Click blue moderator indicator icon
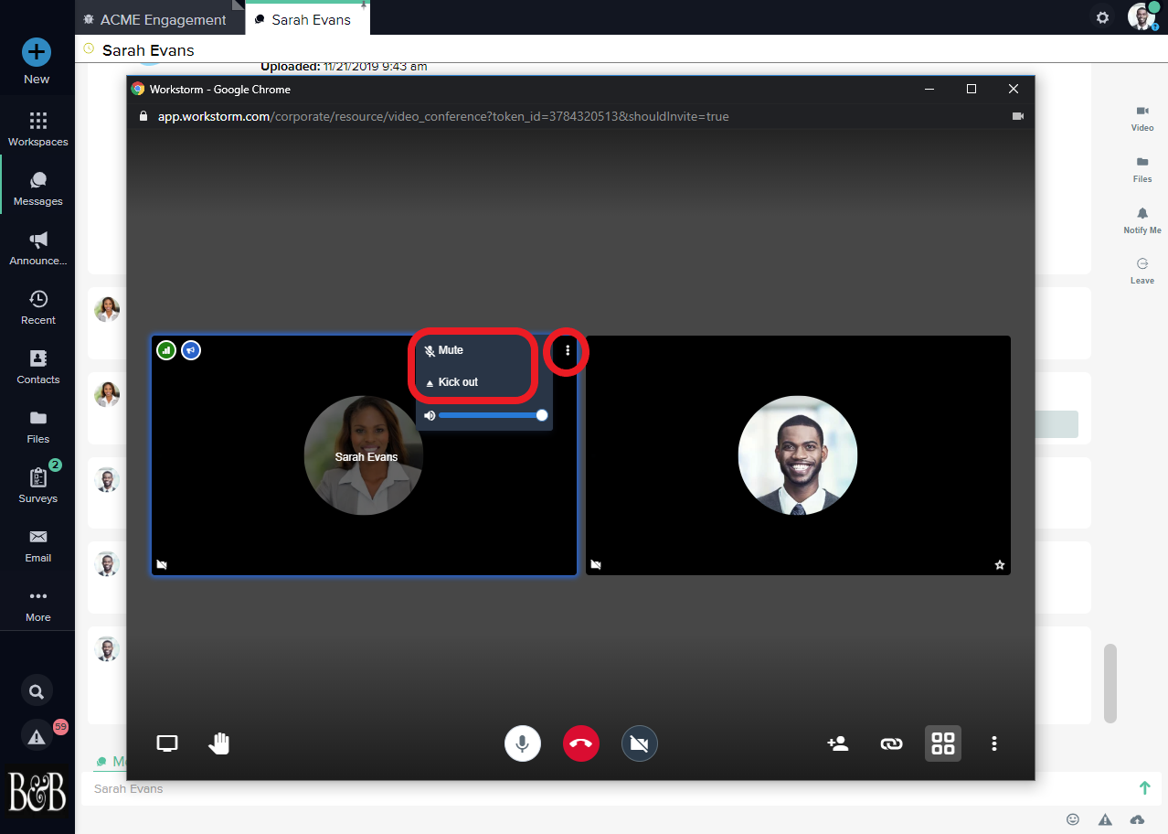Screen dimensions: 1168x834 (190, 349)
